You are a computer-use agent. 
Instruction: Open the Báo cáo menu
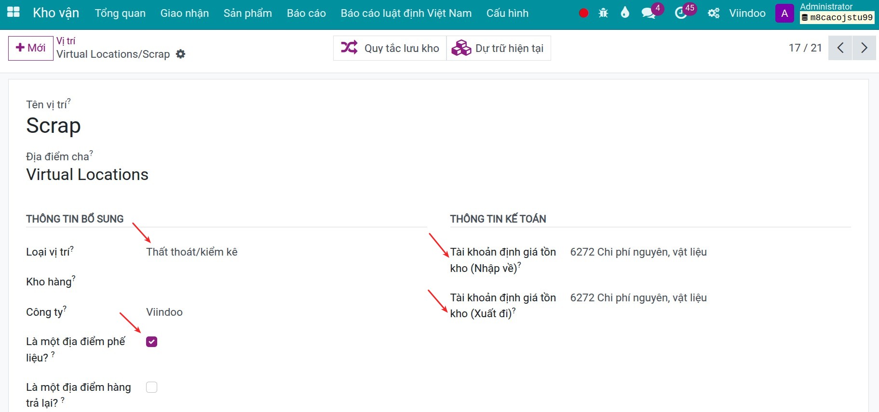click(306, 13)
